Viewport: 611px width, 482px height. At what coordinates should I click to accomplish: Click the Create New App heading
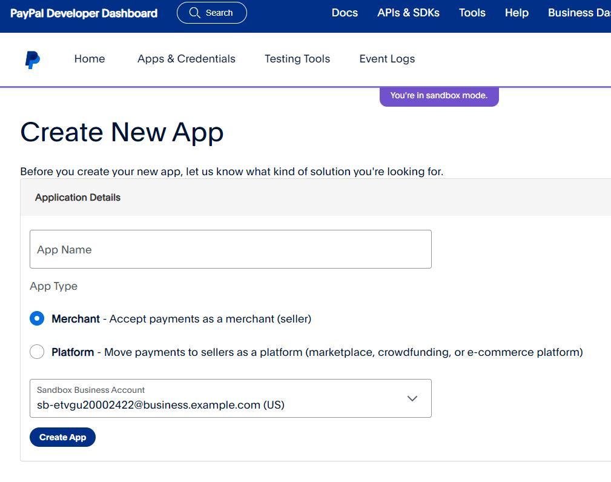click(x=122, y=132)
